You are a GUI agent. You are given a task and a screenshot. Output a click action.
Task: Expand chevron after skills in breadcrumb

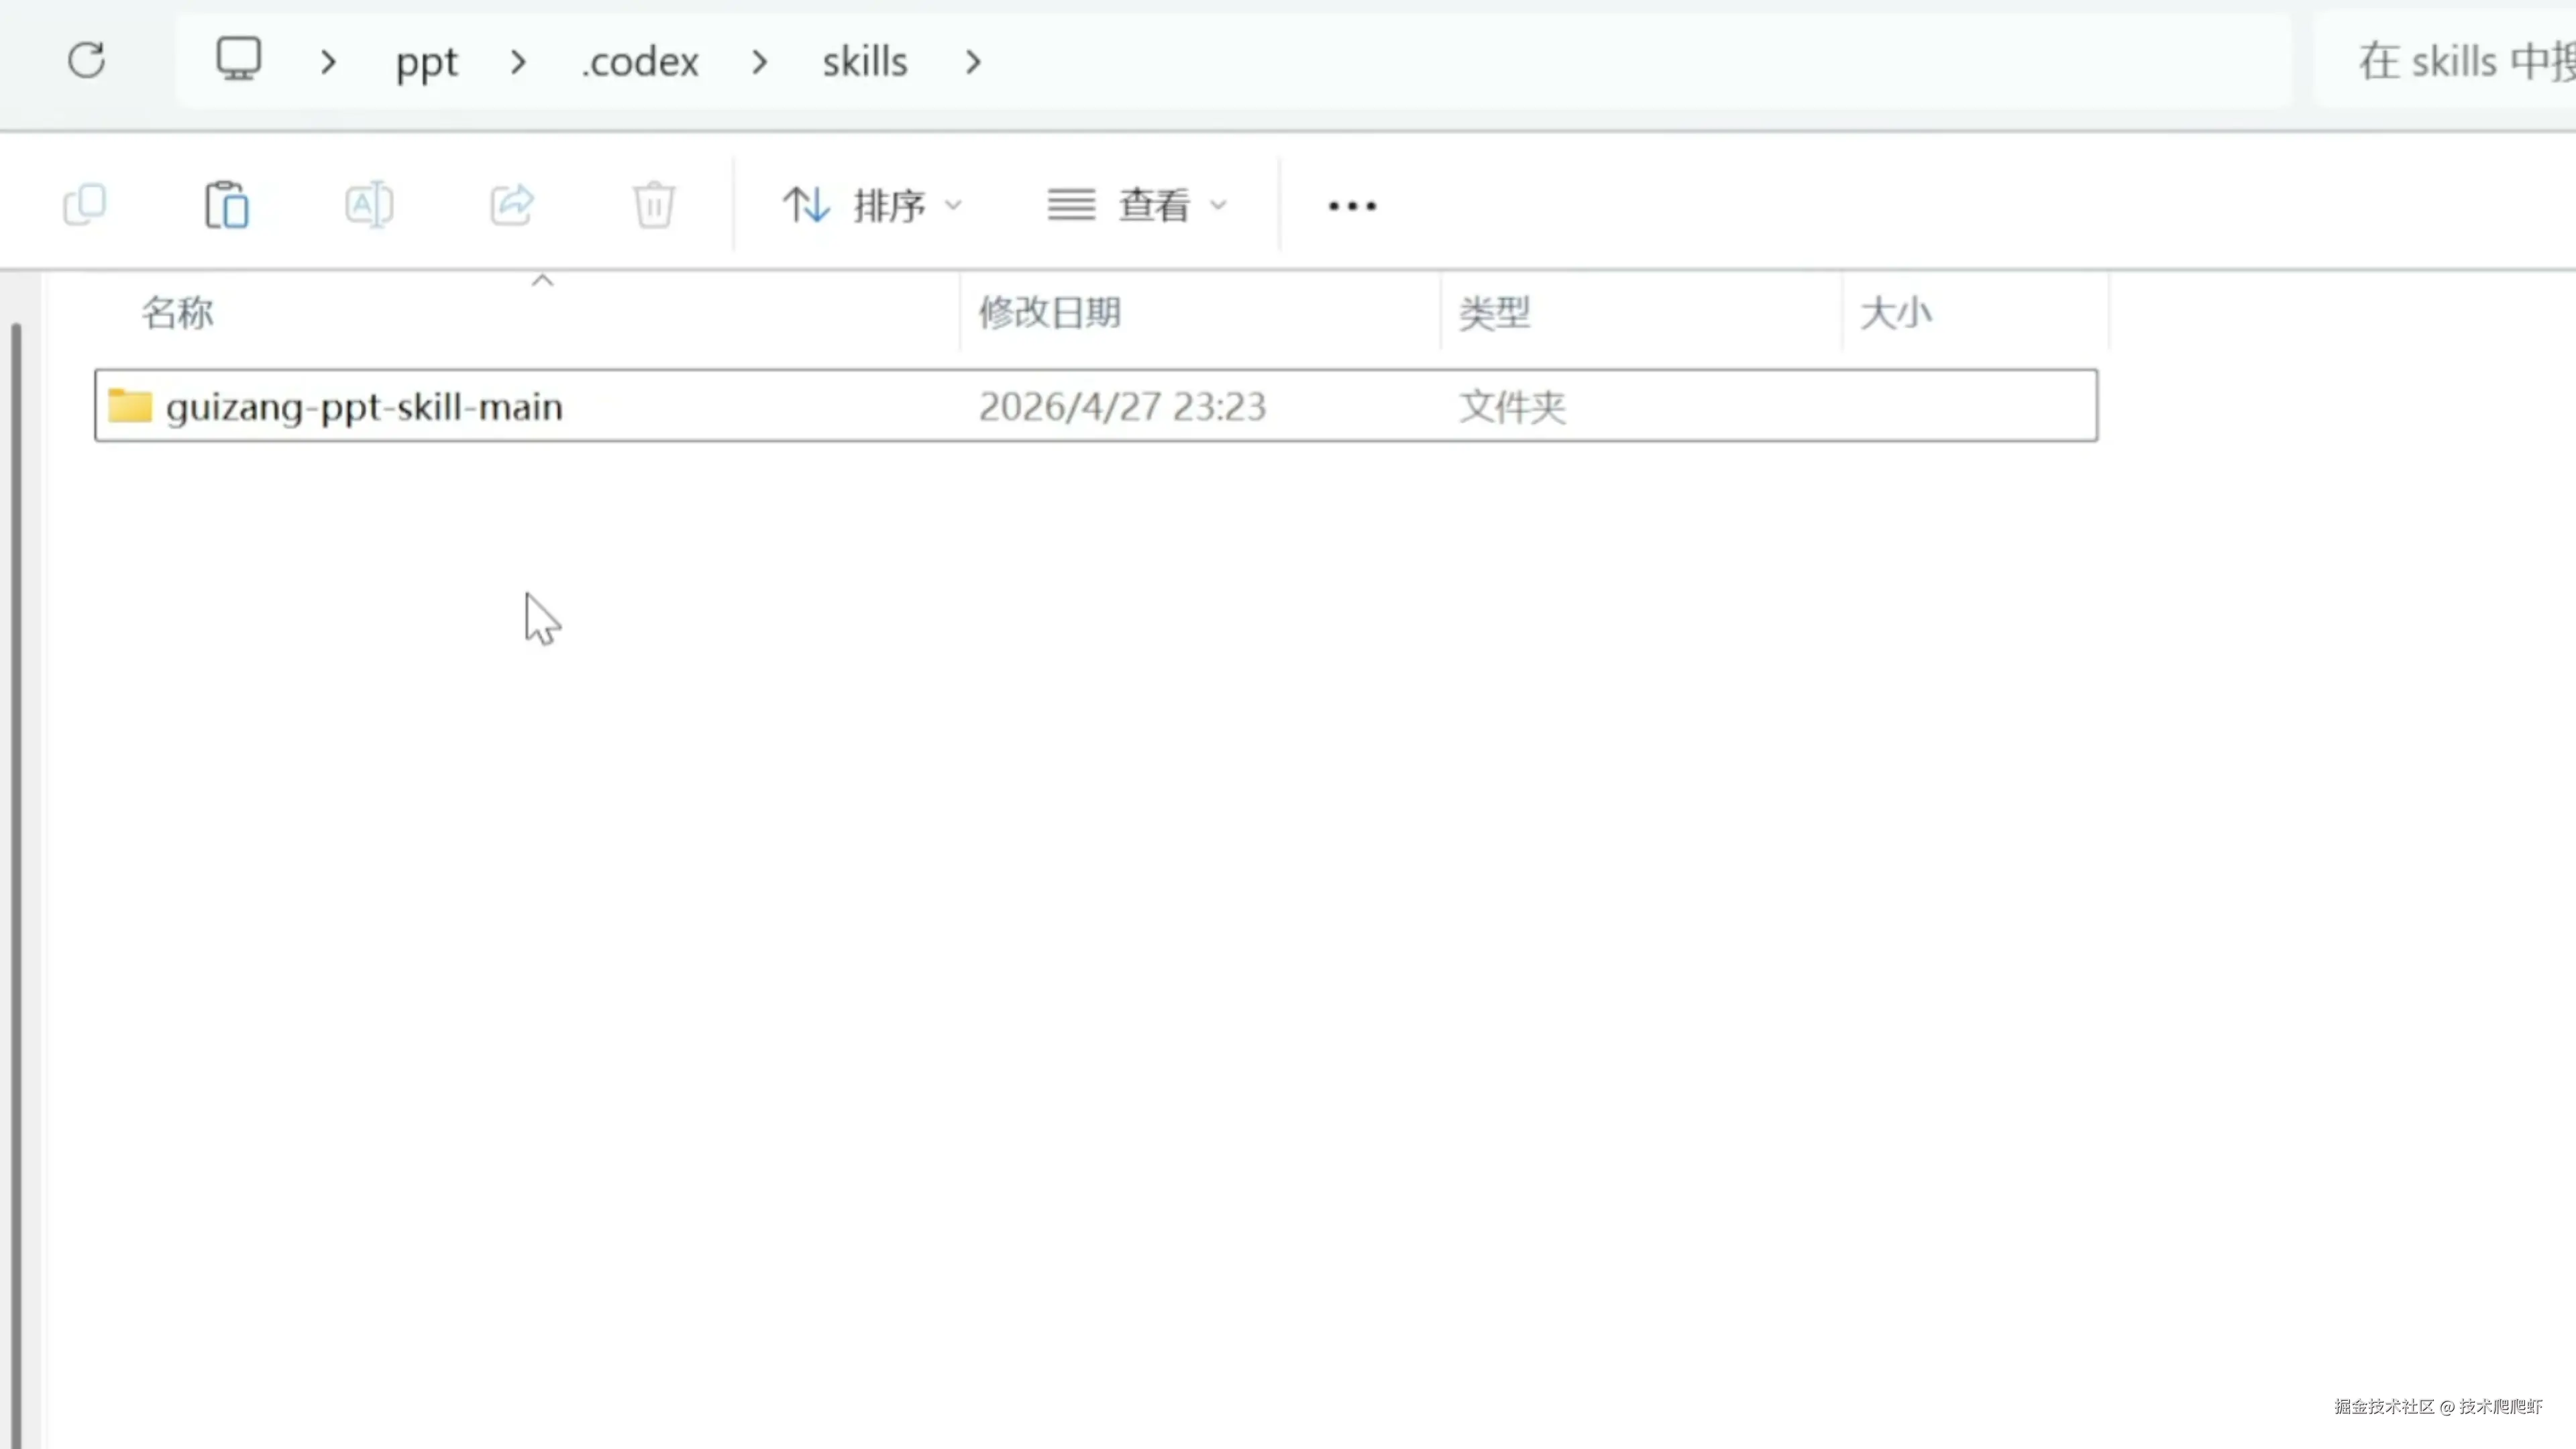pos(973,62)
